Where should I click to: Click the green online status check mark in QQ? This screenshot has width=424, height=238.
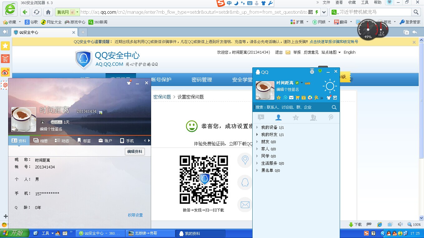(297, 83)
